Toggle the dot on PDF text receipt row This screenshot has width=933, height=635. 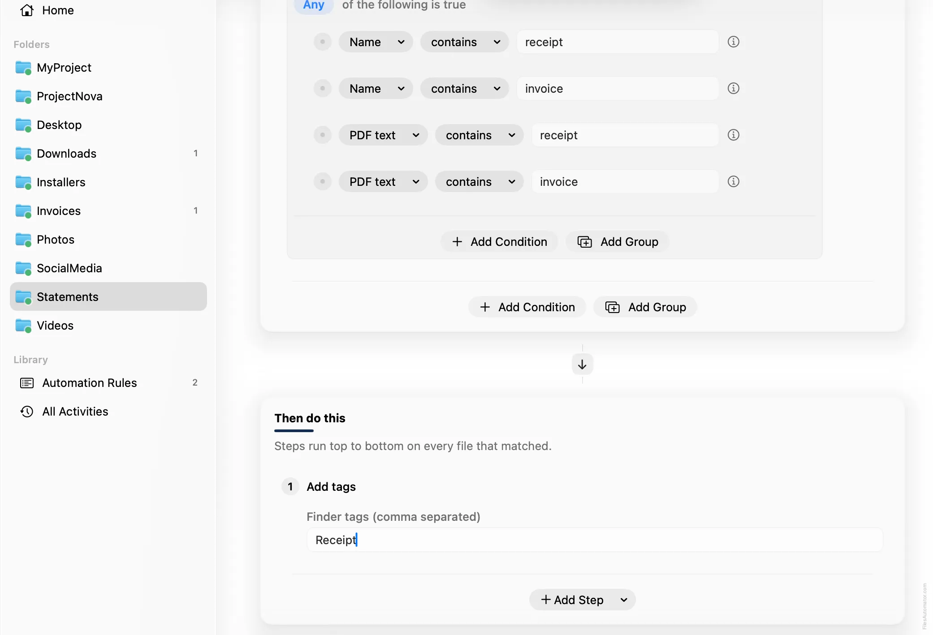322,135
